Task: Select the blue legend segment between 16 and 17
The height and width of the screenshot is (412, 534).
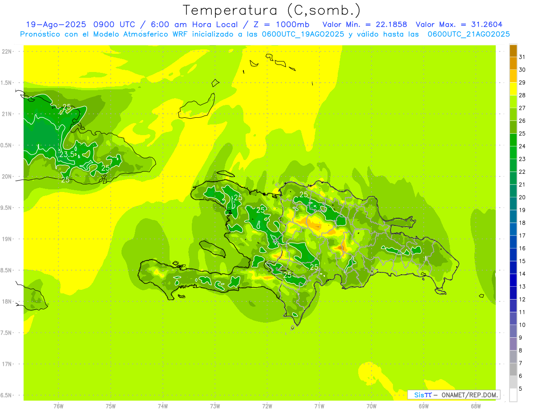Action: pos(513,242)
